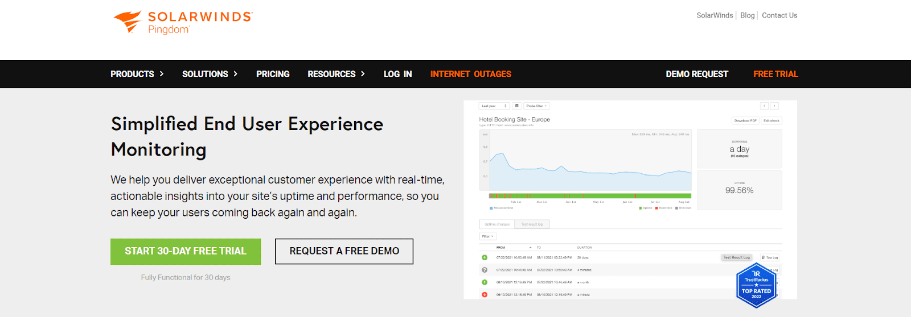Click the gray Unknown legend marker

[x=676, y=208]
